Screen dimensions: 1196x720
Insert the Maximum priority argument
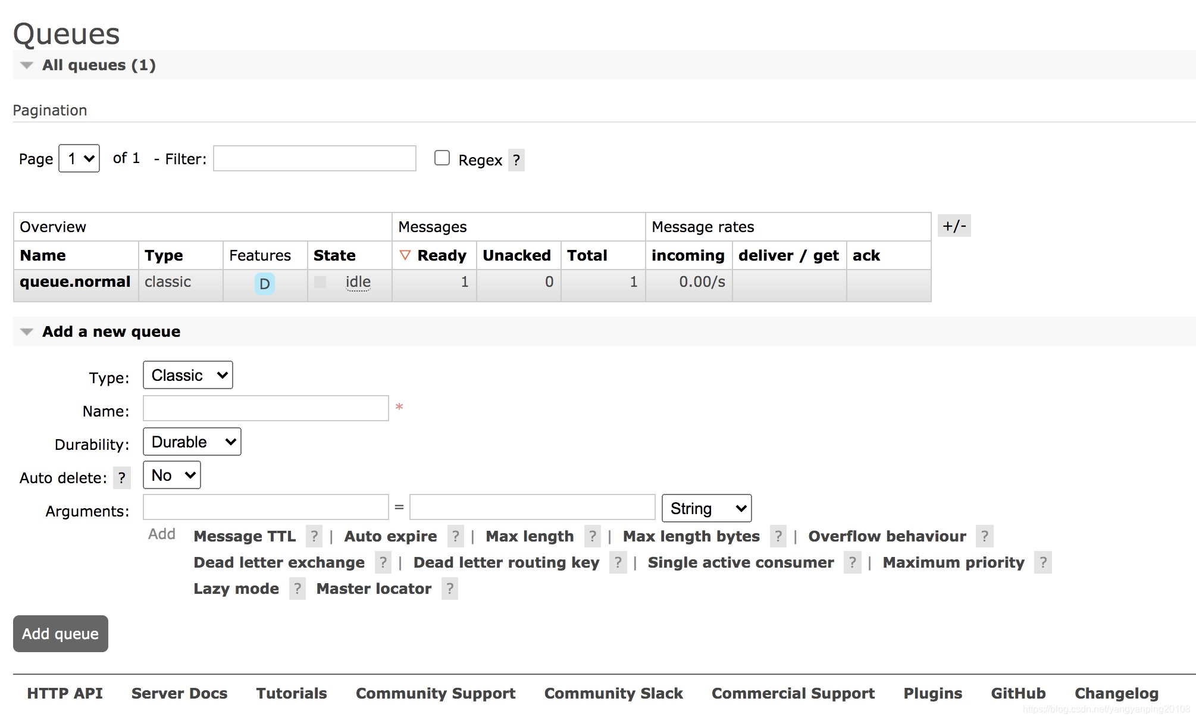pyautogui.click(x=954, y=562)
